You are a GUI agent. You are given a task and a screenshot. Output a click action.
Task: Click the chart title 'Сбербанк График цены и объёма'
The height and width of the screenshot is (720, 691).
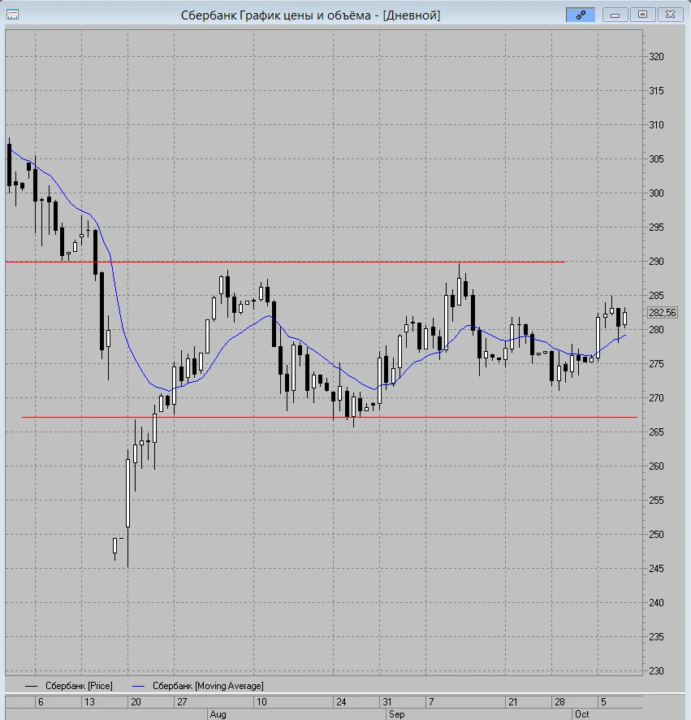[x=276, y=15]
